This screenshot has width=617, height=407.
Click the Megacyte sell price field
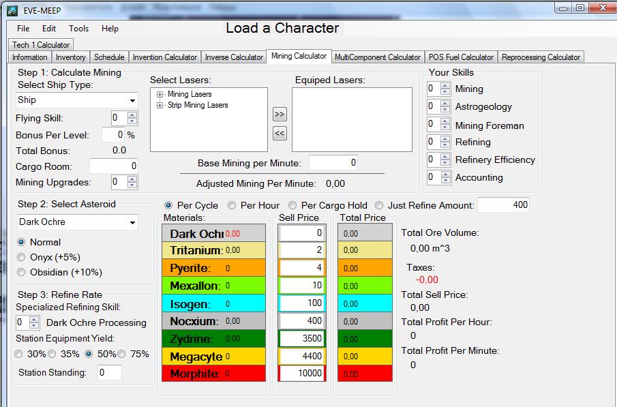[302, 357]
